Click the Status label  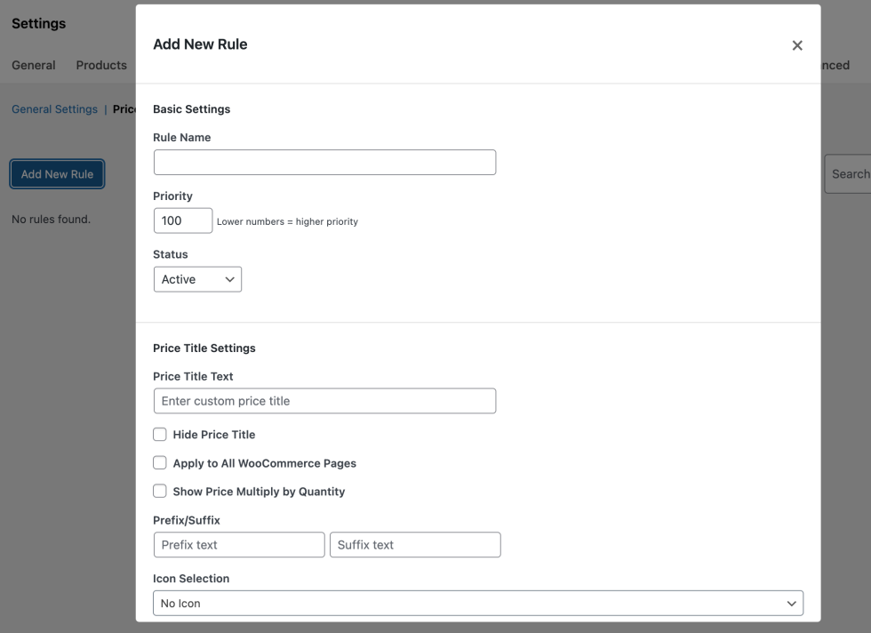click(x=171, y=254)
